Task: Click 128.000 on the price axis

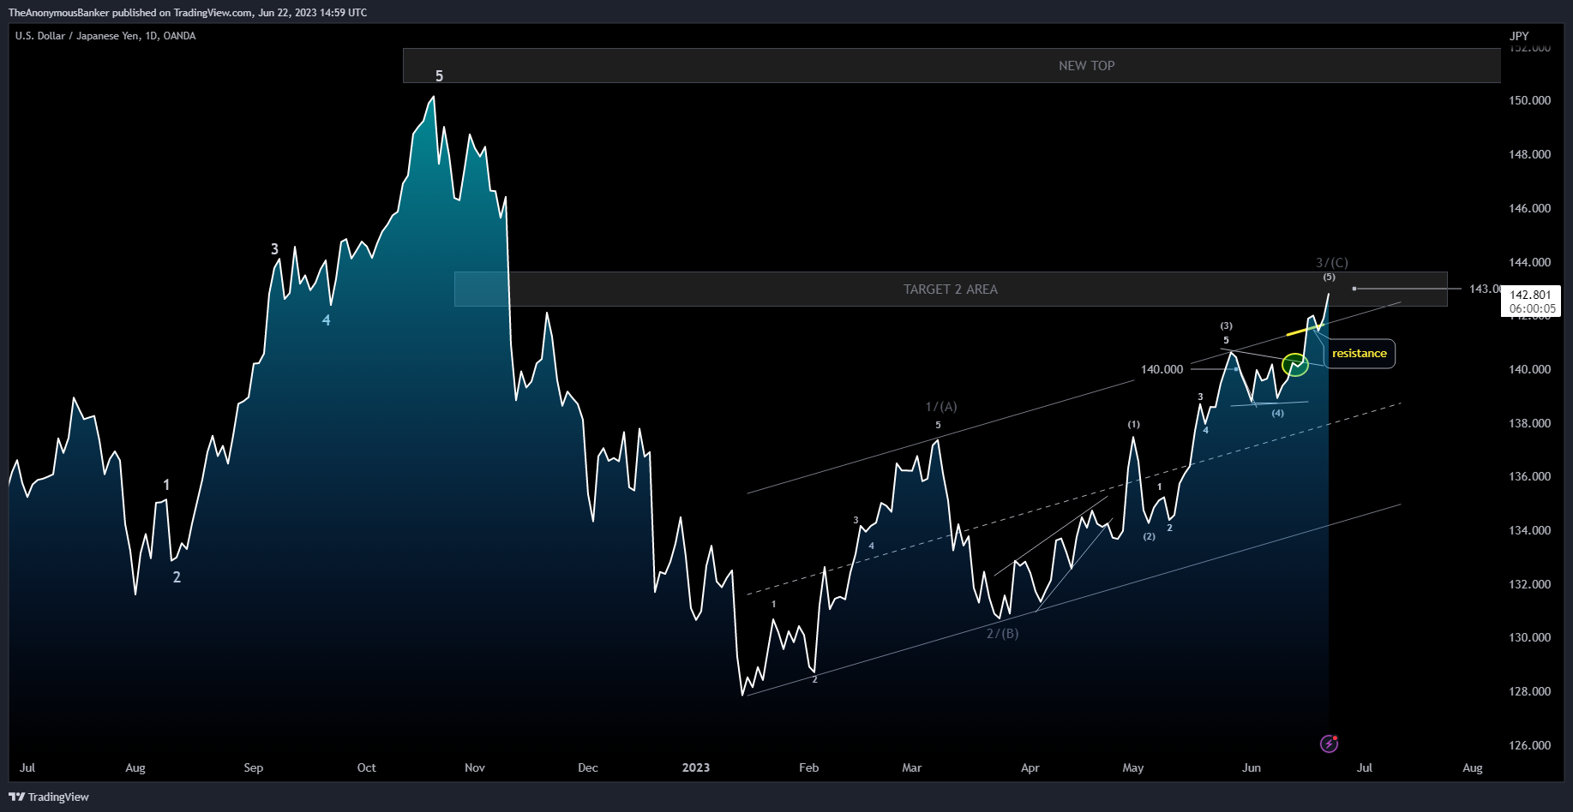Action: pyautogui.click(x=1529, y=692)
